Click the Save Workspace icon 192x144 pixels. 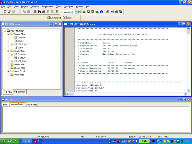pos(88,12)
